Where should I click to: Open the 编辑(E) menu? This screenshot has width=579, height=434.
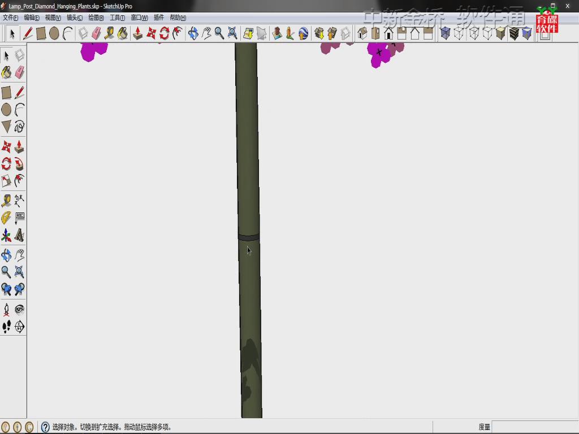tap(32, 18)
